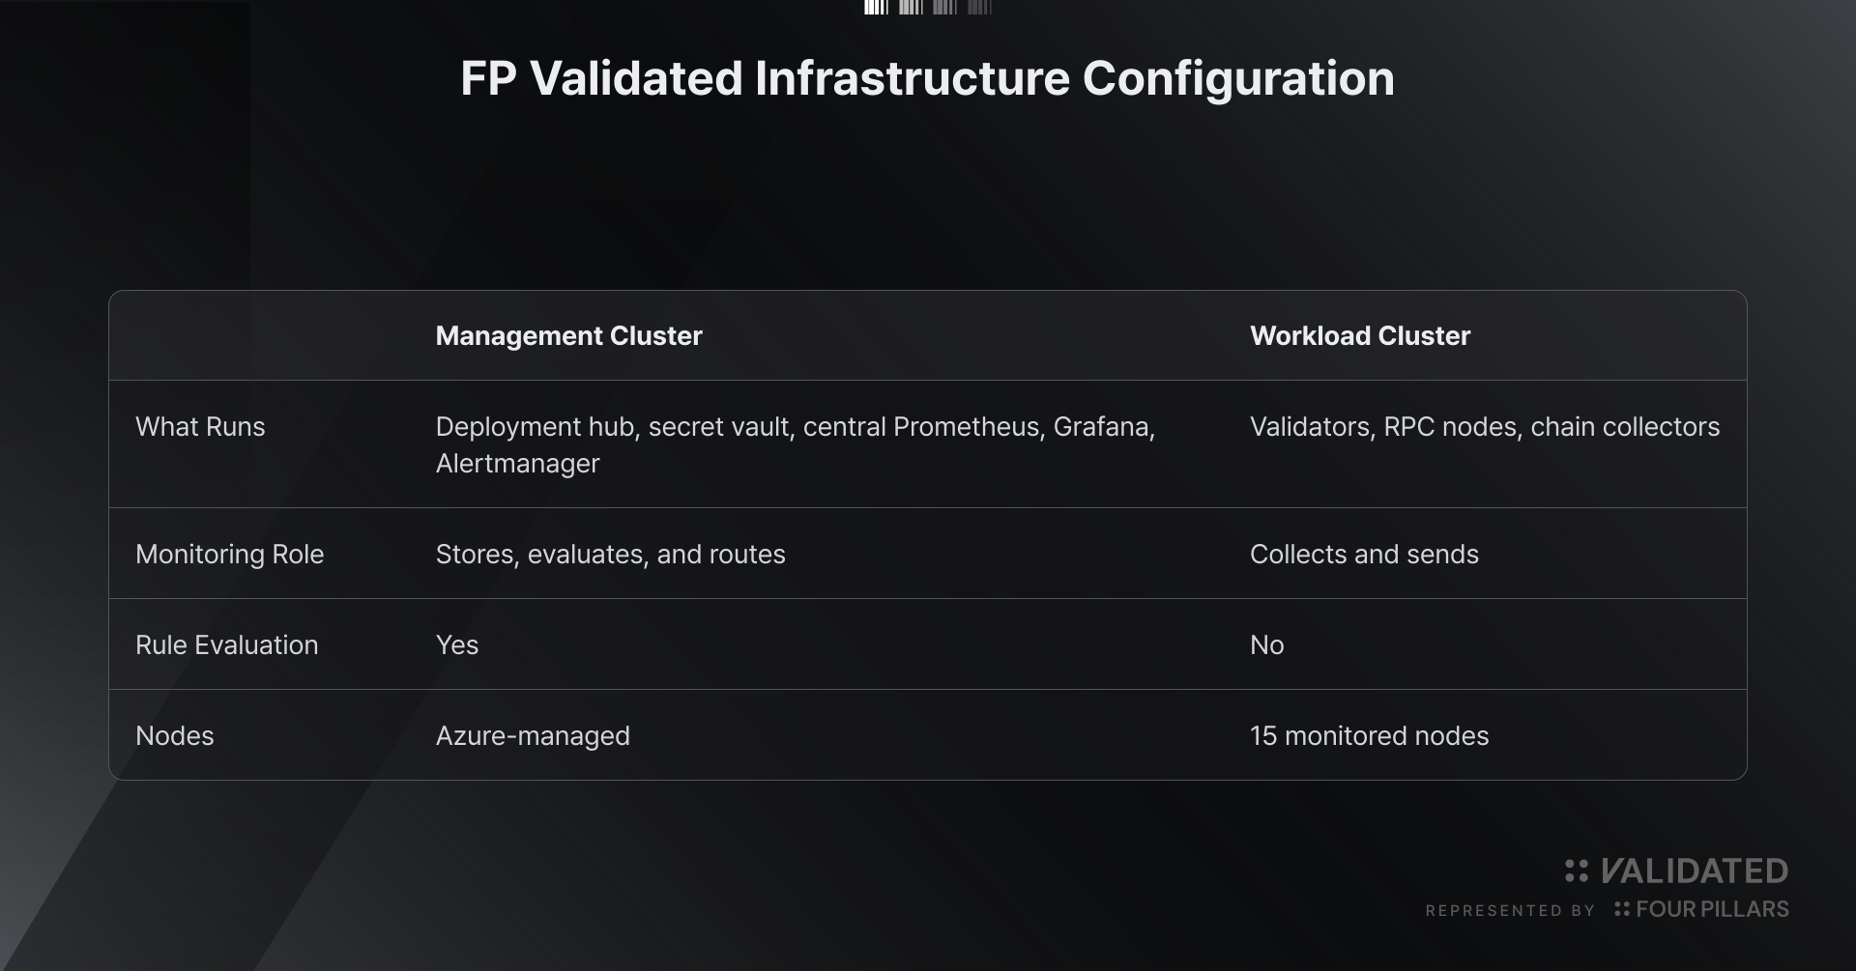Click the FOUR PILLARS brand text
This screenshot has height=971, width=1856.
[1712, 909]
